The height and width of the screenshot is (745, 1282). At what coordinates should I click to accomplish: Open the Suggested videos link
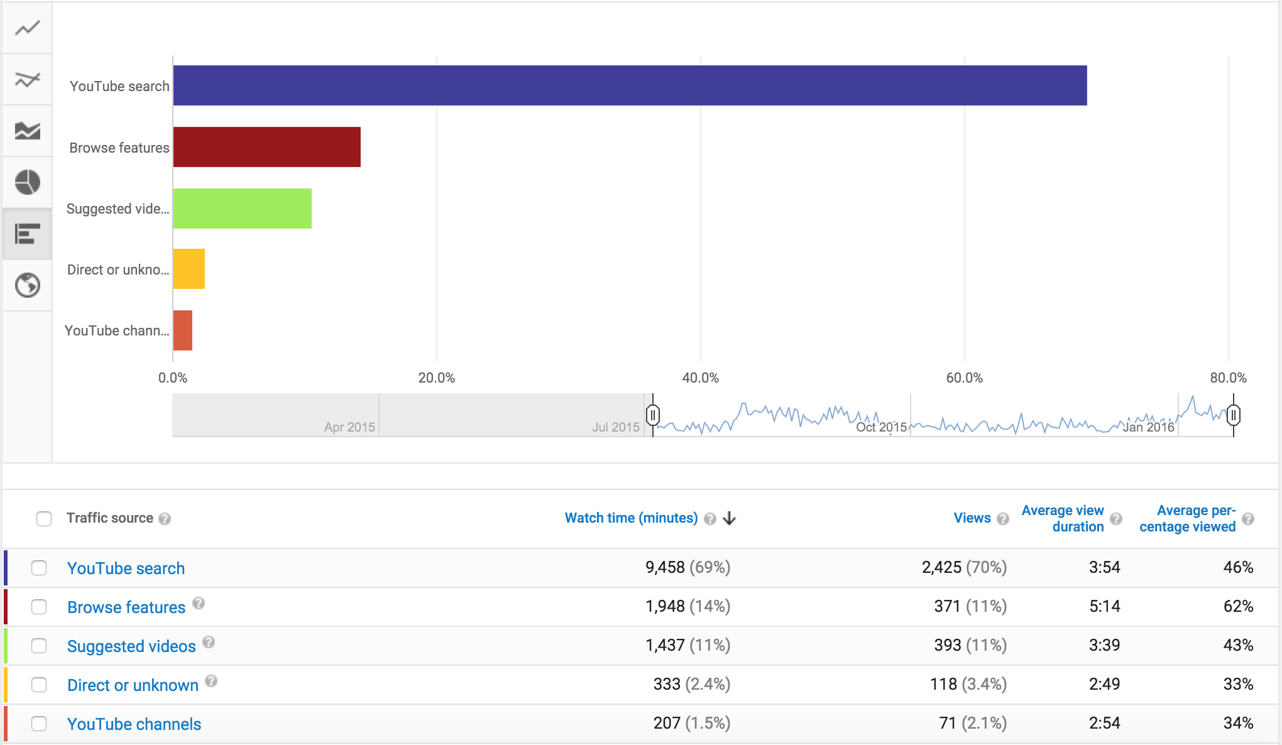coord(131,646)
